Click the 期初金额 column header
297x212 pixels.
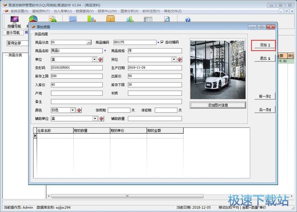pyautogui.click(x=165, y=131)
